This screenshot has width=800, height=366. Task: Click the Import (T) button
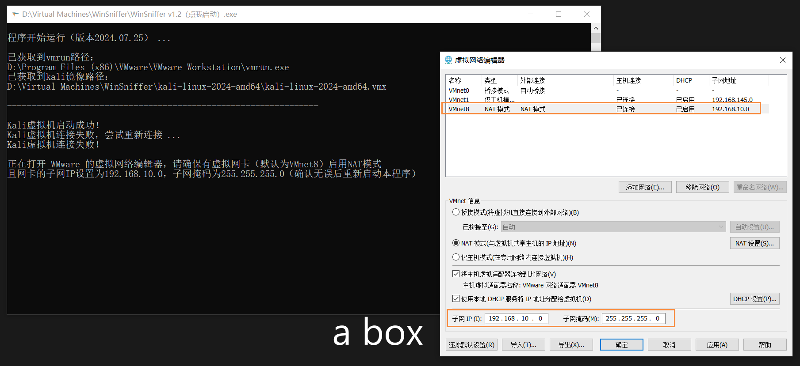click(523, 345)
